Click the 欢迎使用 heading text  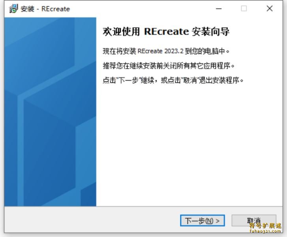121,32
